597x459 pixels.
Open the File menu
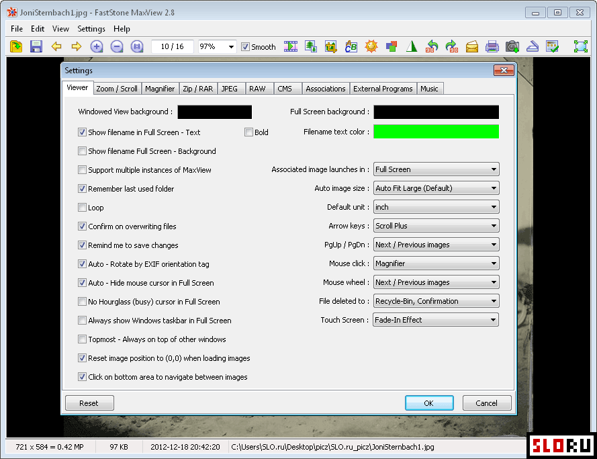17,29
